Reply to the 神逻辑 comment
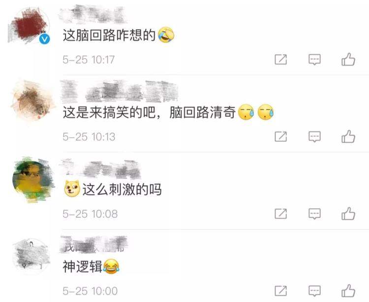The width and height of the screenshot is (369, 302). [x=315, y=291]
